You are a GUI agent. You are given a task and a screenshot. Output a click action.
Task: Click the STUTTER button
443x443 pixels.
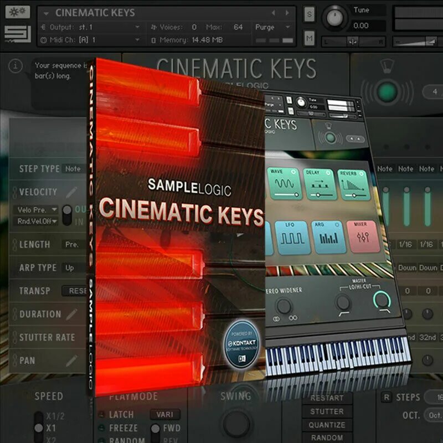click(327, 411)
